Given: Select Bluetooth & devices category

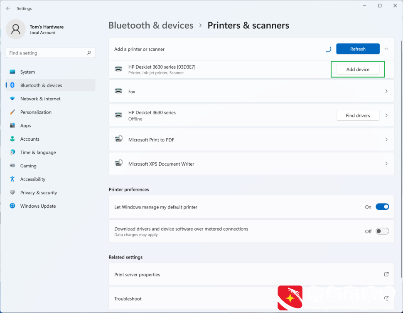Looking at the screenshot, I should [x=50, y=85].
